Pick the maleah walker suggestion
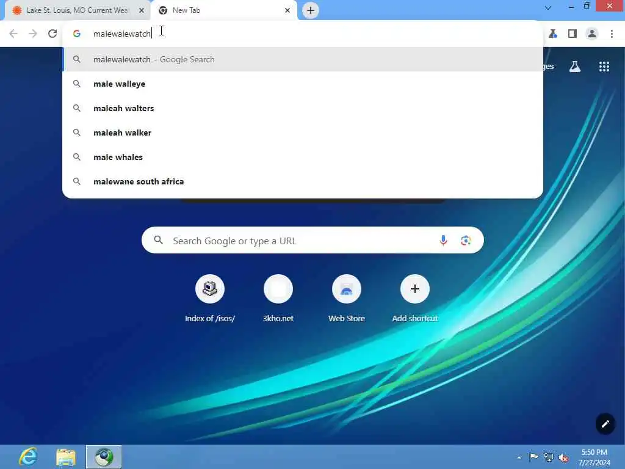This screenshot has height=469, width=625. point(303,133)
